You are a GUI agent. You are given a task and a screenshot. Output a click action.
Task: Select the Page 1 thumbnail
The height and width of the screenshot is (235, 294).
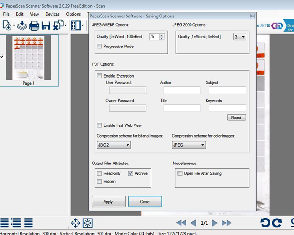point(29,58)
